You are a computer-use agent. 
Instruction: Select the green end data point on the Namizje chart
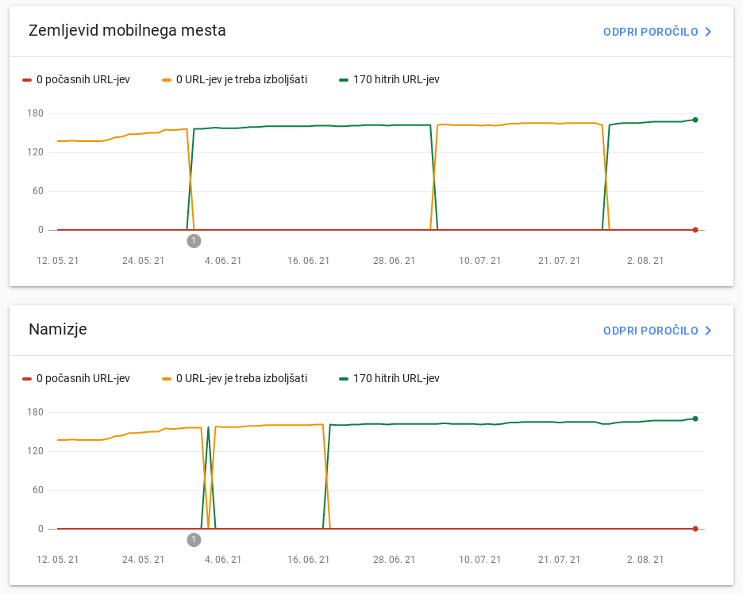tap(695, 419)
